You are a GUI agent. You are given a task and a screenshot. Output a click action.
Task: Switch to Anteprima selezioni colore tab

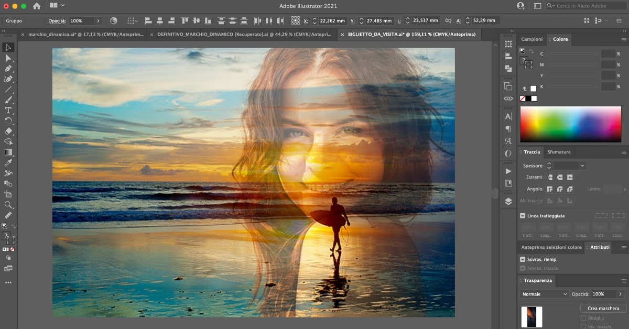pos(551,247)
